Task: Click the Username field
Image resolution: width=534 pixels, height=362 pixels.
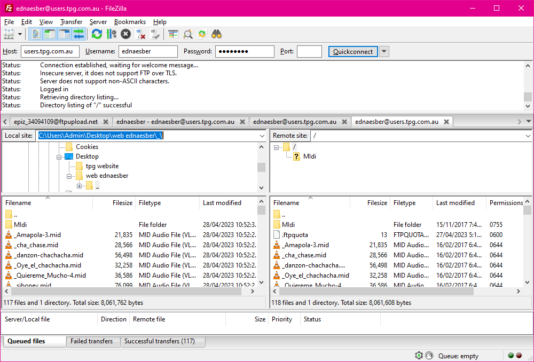Action: 148,51
